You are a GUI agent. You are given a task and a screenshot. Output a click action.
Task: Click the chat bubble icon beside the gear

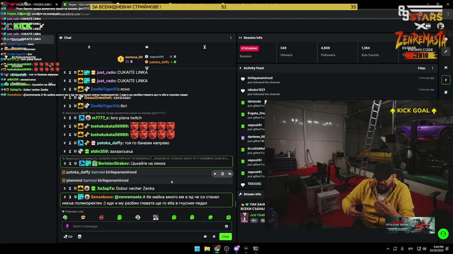[205, 237]
